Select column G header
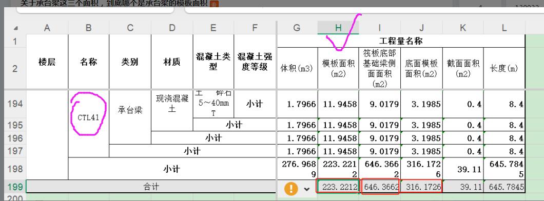The image size is (544, 201). pyautogui.click(x=297, y=28)
